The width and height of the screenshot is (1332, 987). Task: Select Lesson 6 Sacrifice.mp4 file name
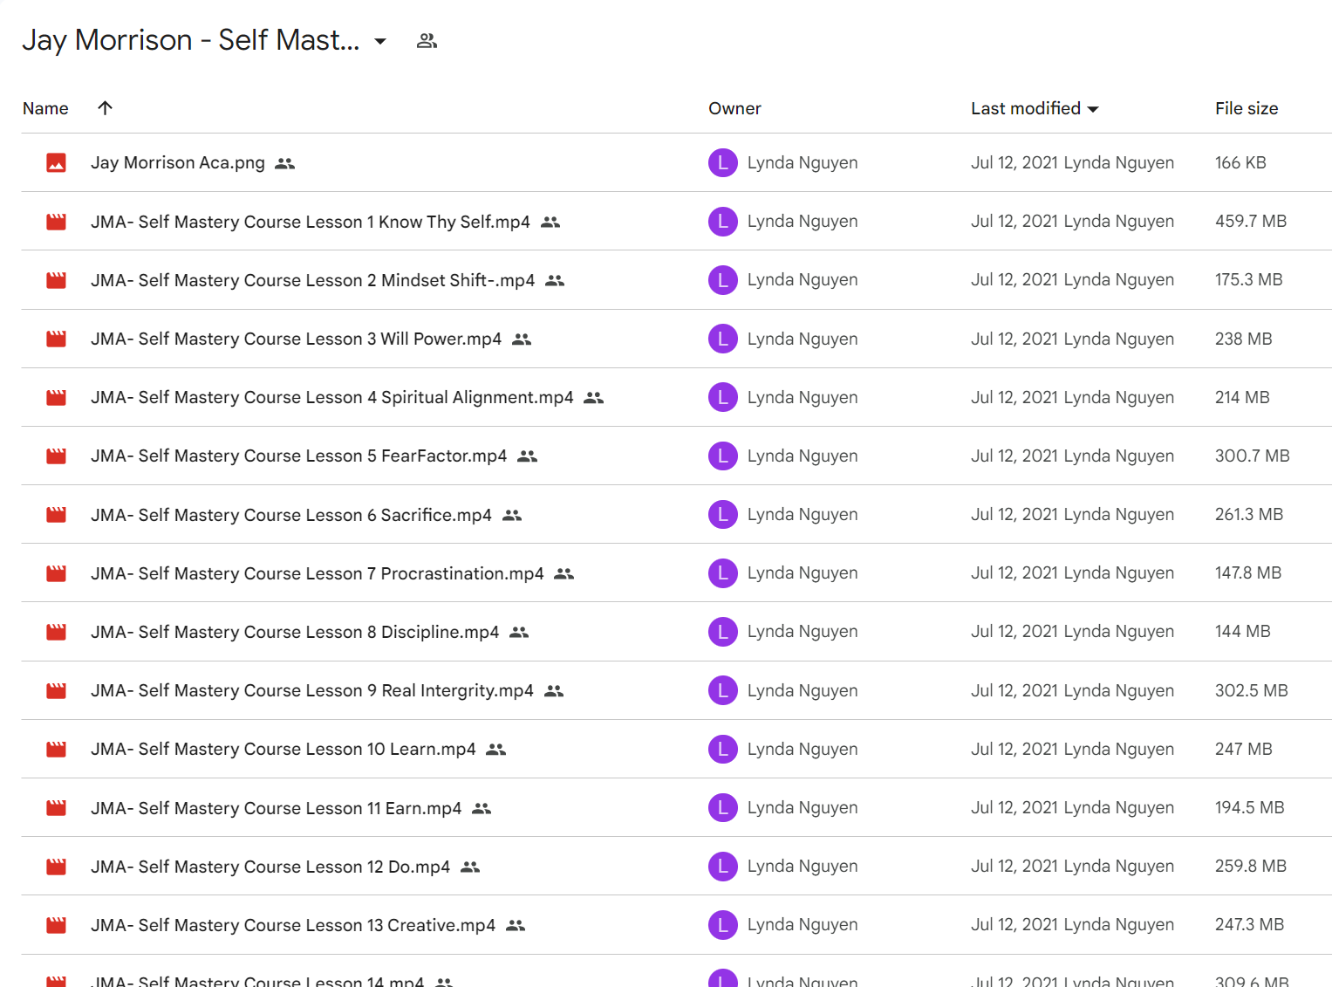[291, 515]
